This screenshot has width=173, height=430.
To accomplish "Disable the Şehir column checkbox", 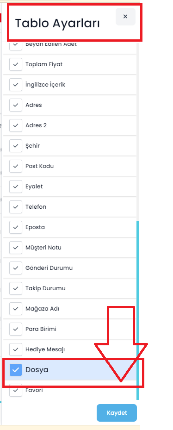I will pos(16,146).
